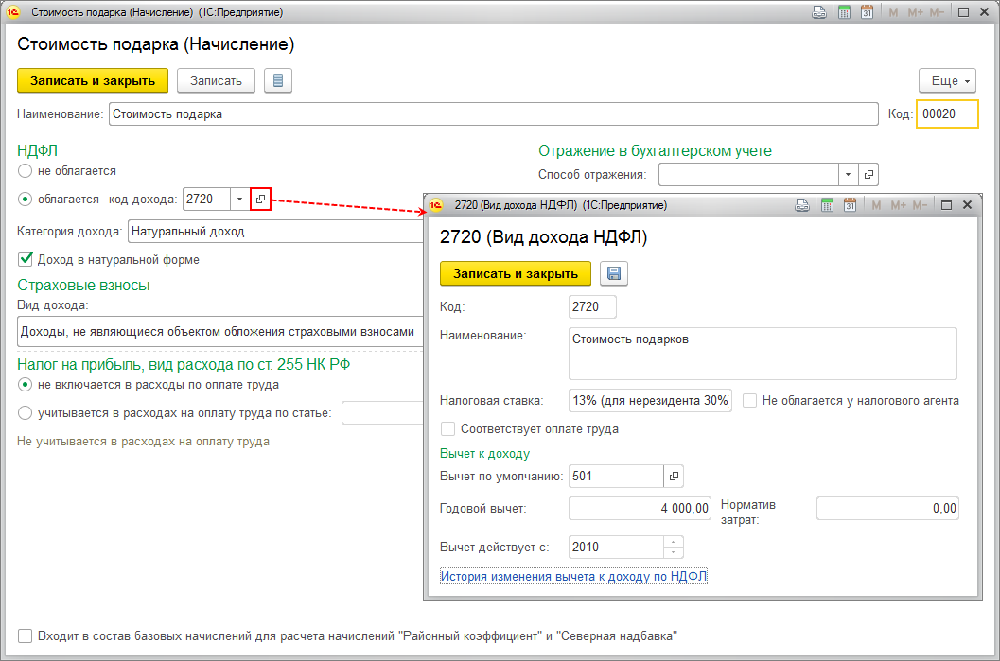Expand the код дохода dropdown
1000x661 pixels.
[239, 200]
